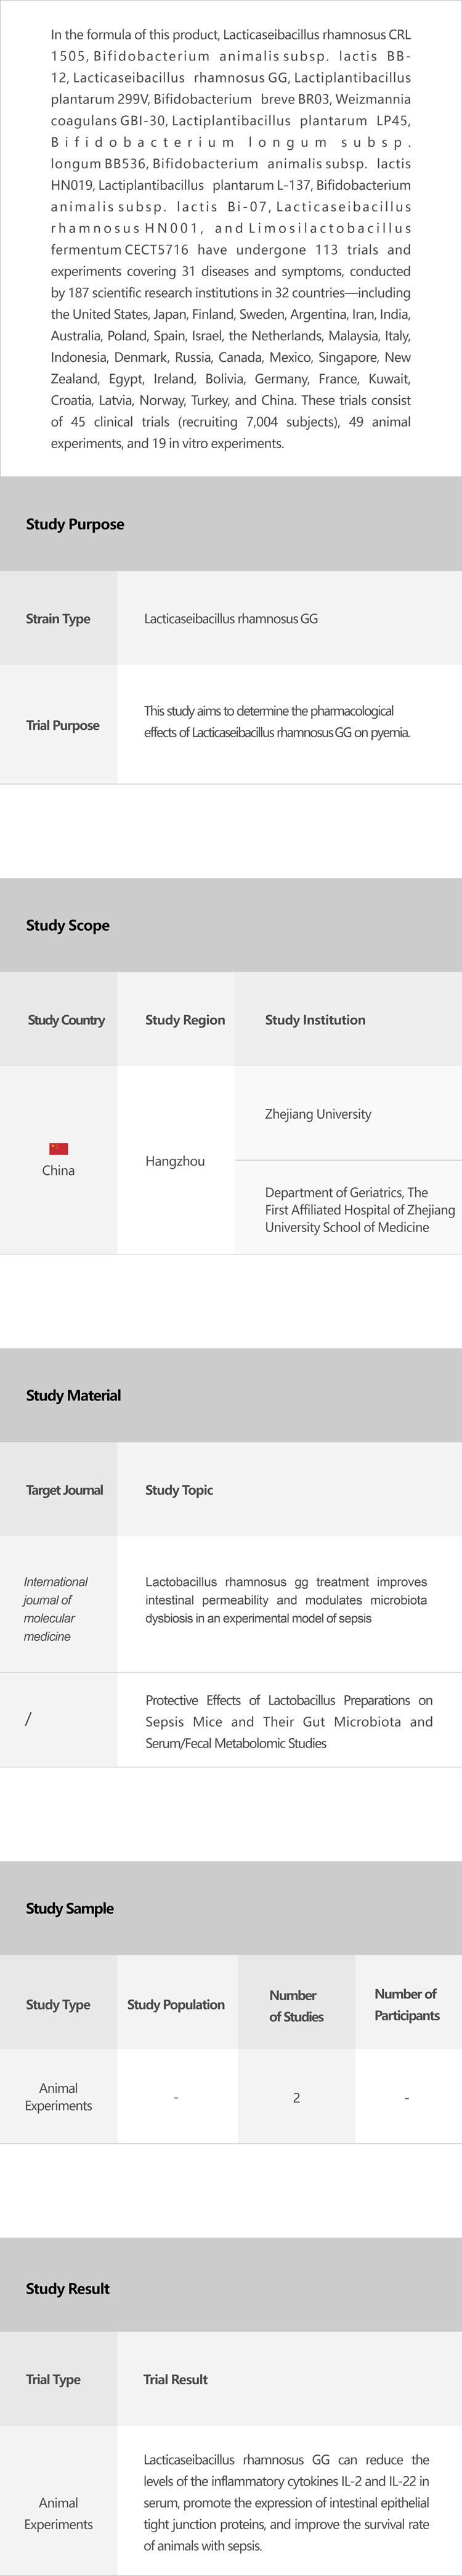
Task: Click the "Study Purpose" section heading
Action: pos(75,524)
